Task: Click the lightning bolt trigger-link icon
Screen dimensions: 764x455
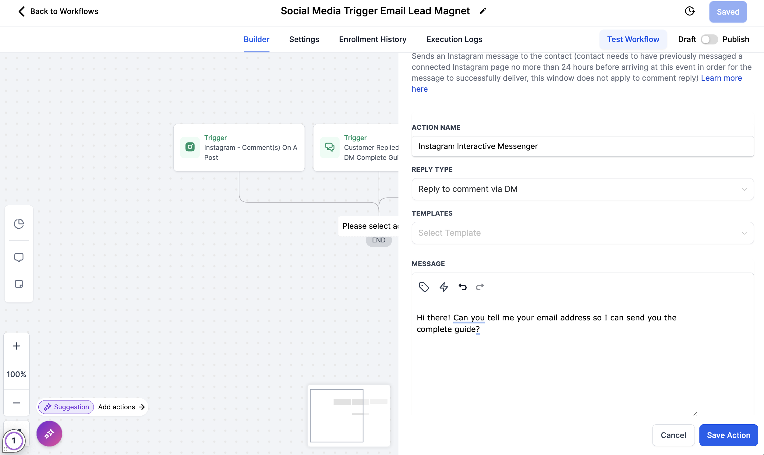Action: pyautogui.click(x=444, y=287)
